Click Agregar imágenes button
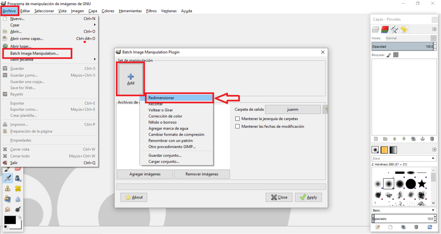Screen dimensions: 441x234 pos(145,174)
